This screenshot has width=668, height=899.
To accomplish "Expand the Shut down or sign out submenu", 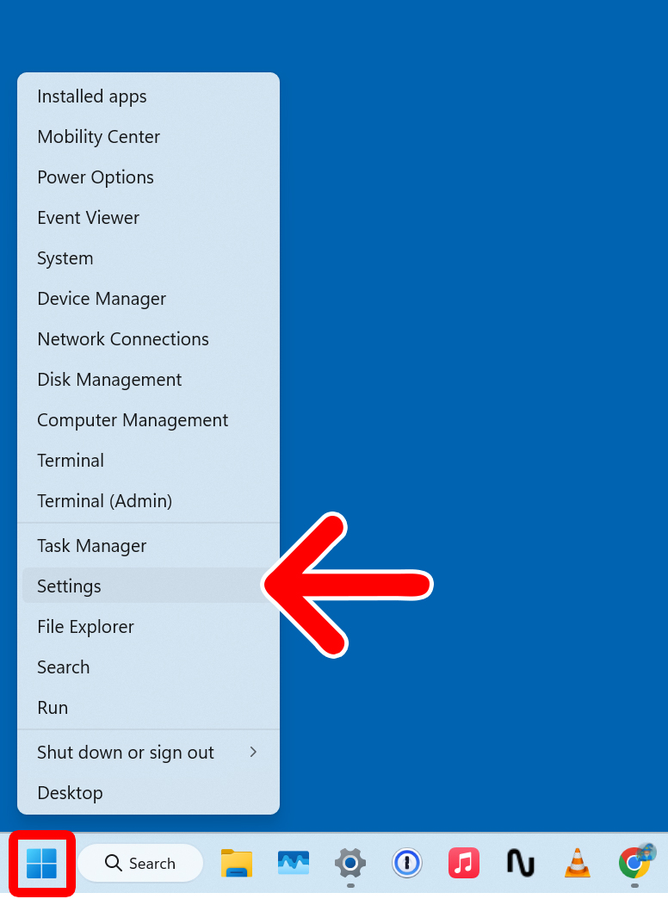I will coord(148,753).
